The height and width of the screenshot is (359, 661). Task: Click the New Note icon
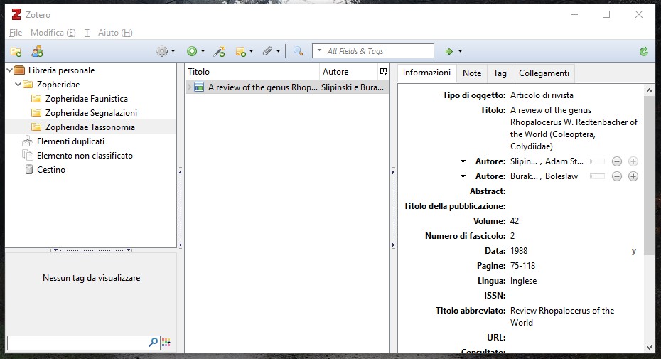tap(242, 51)
